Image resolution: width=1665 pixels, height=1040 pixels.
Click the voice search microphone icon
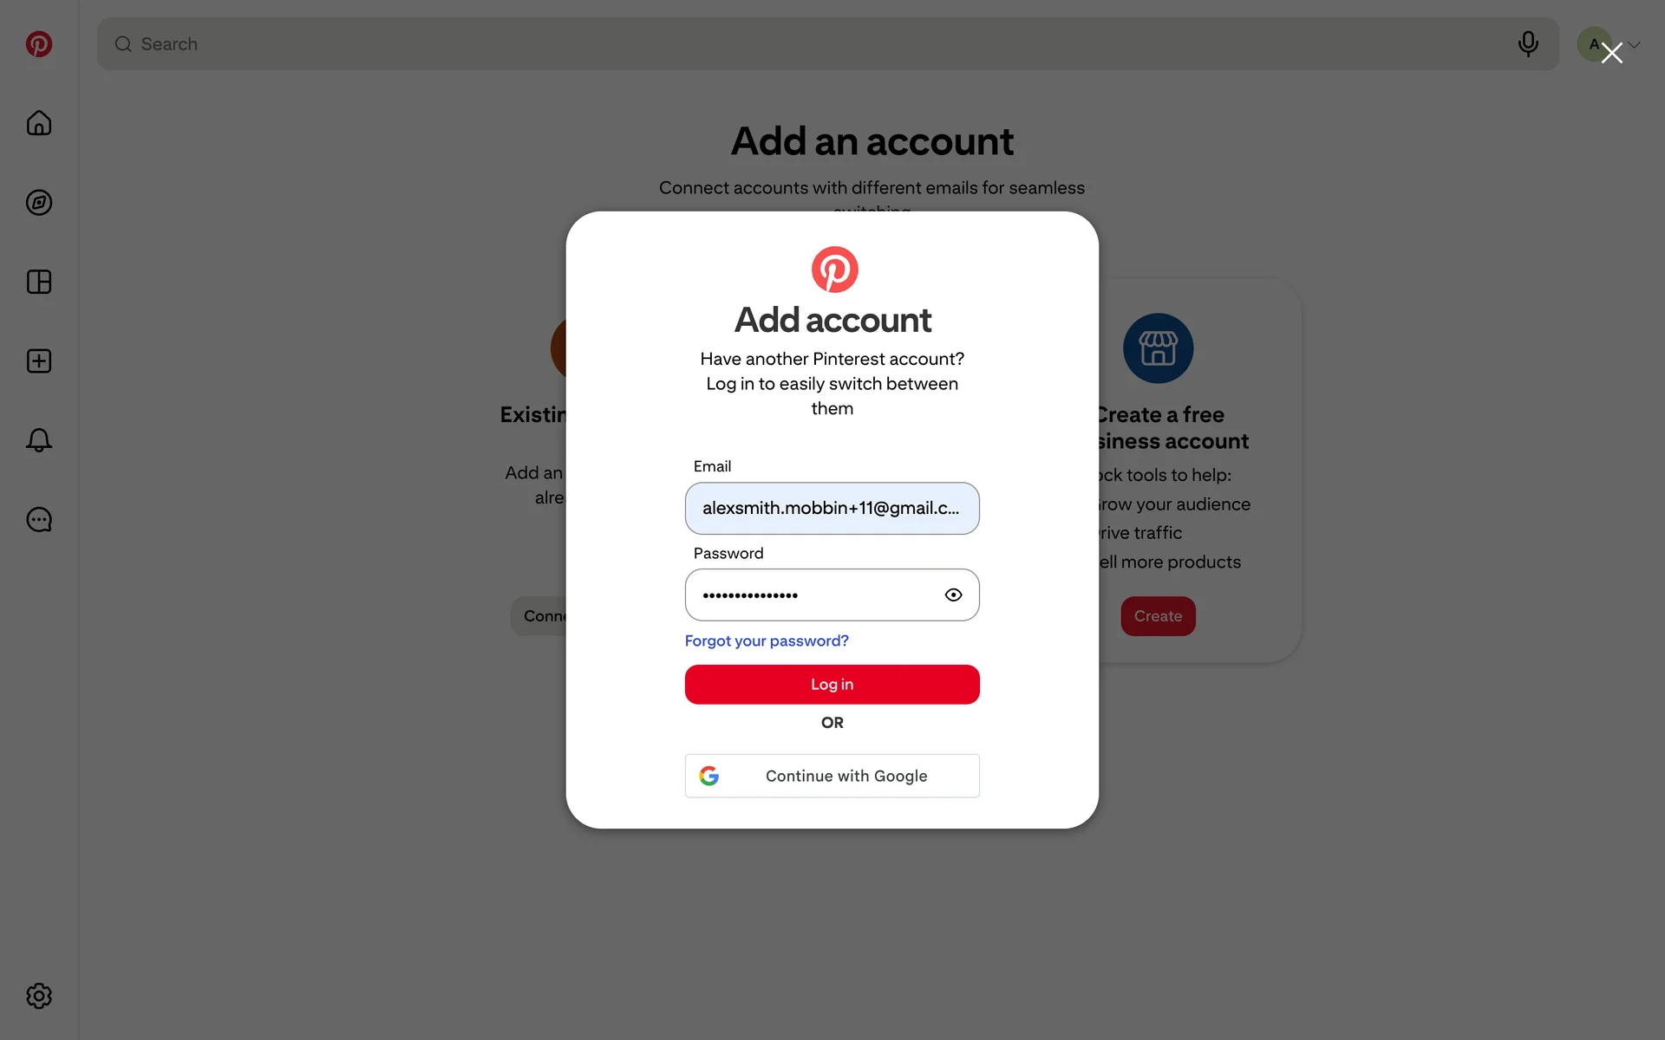point(1528,44)
